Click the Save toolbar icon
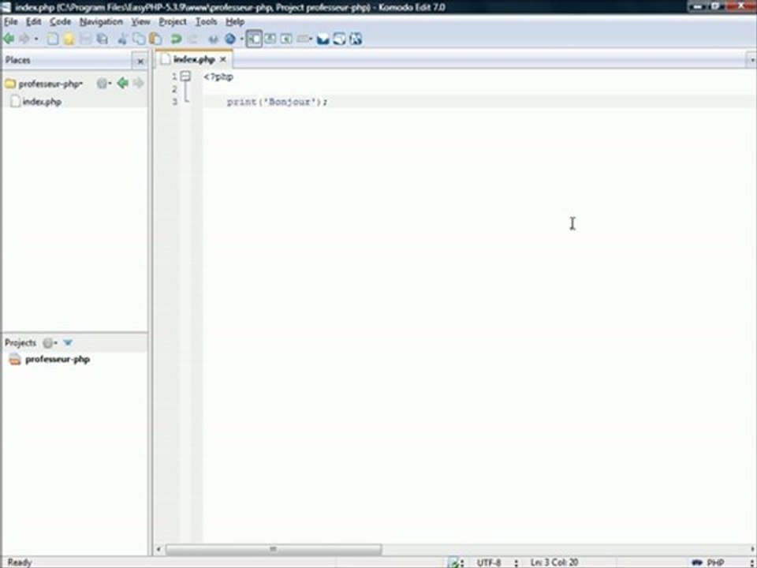This screenshot has width=757, height=568. tap(85, 39)
